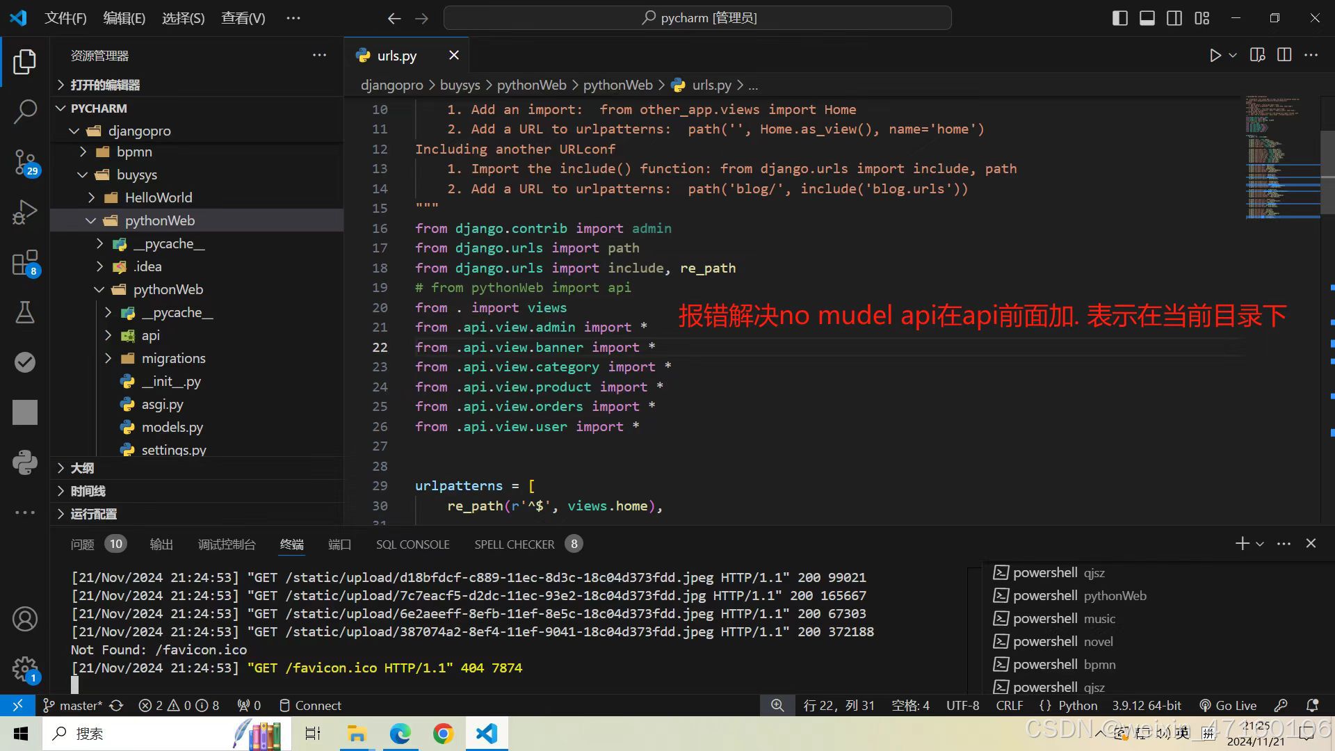
Task: Open the Extensions view
Action: (25, 263)
